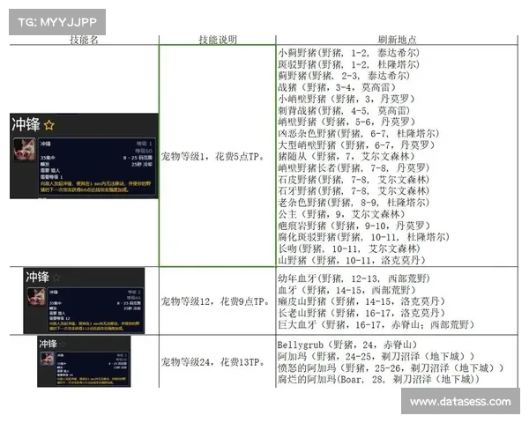529x423 pixels.
Task: Toggle the gold star beside the first 冲锋 title
Action: coord(48,125)
